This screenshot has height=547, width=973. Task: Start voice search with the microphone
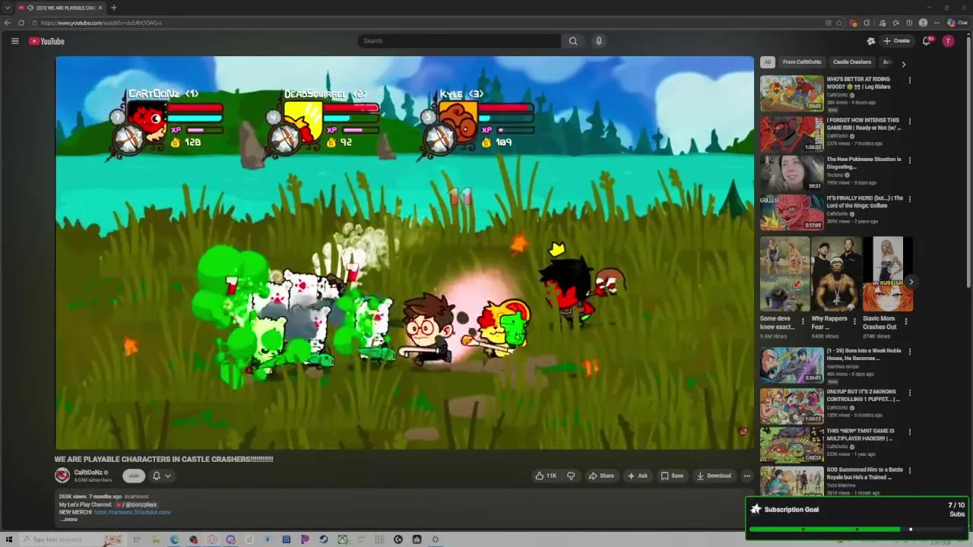(599, 41)
